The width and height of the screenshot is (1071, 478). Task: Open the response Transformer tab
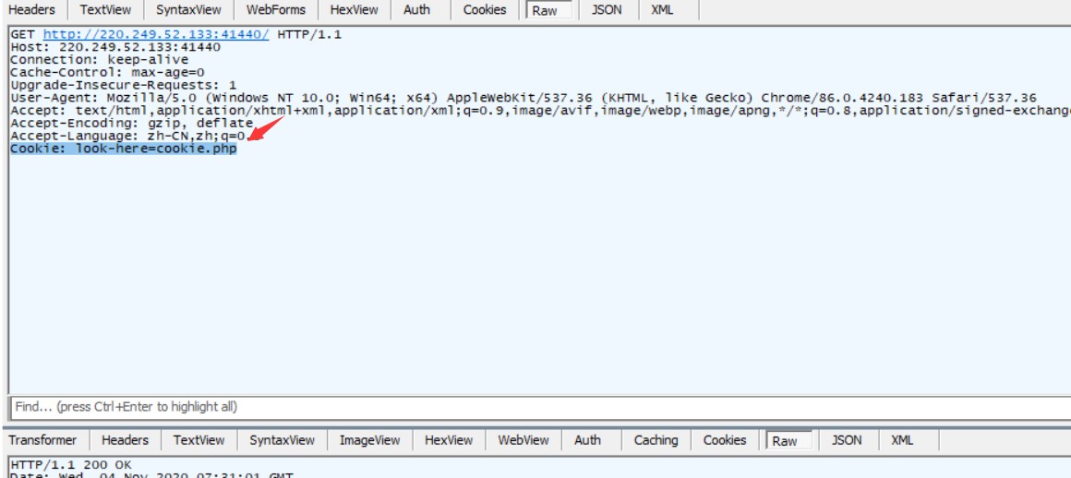click(x=42, y=440)
